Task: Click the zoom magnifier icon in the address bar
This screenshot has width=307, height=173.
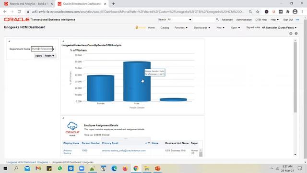Action: click(250, 12)
